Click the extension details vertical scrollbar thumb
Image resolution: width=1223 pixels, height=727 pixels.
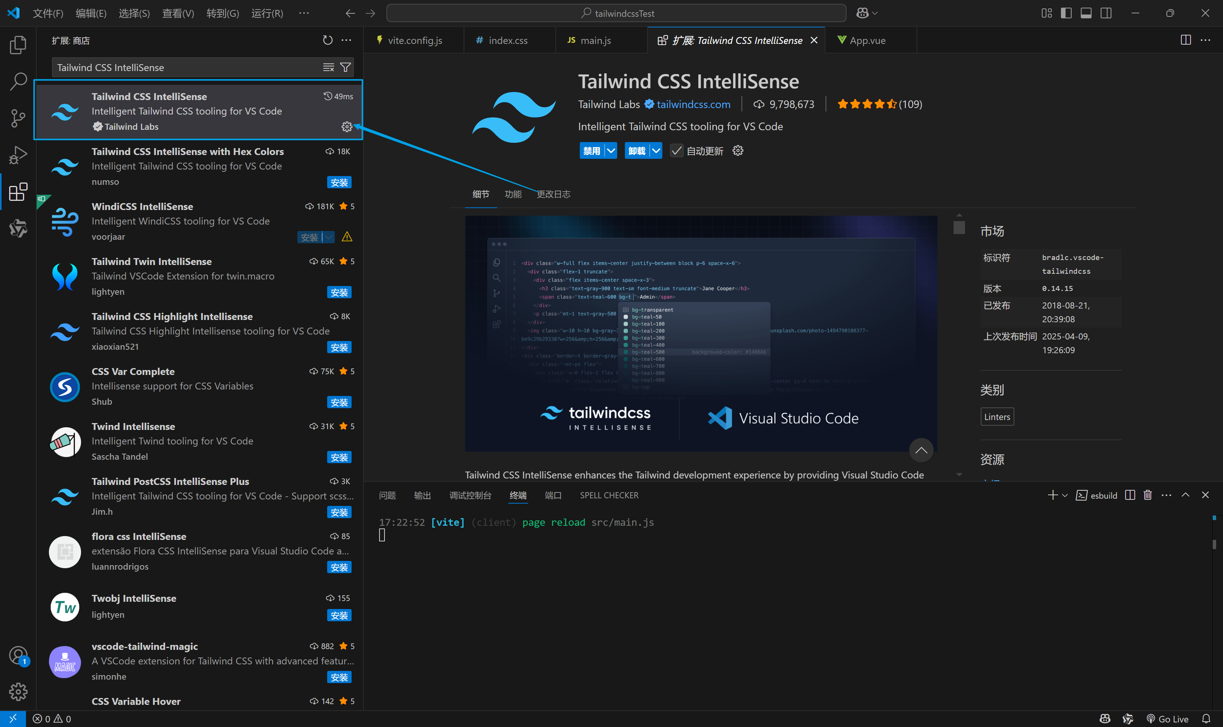tap(959, 227)
